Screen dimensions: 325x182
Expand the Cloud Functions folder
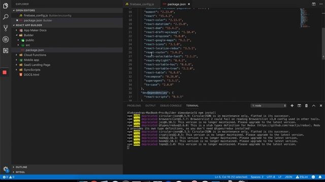click(35, 55)
